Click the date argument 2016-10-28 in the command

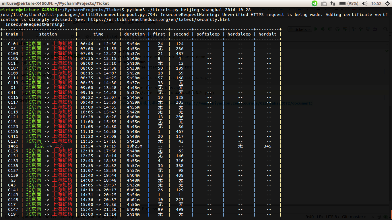(237, 10)
